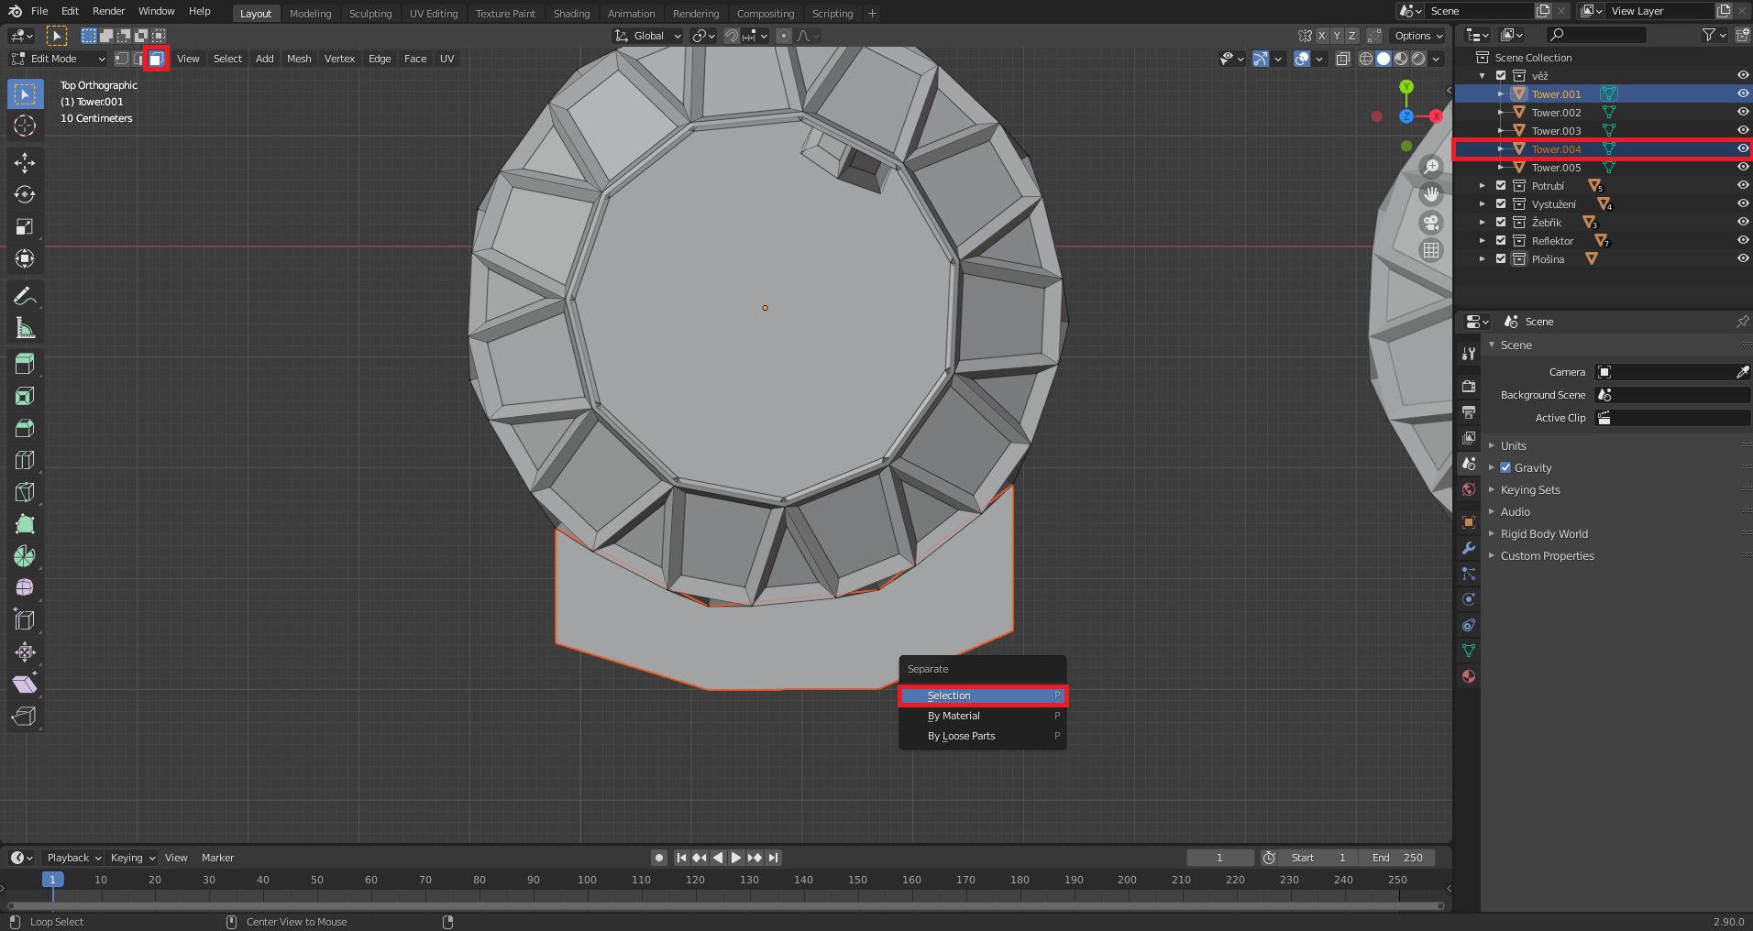Open the Options button in header
The height and width of the screenshot is (931, 1753).
[x=1417, y=36]
